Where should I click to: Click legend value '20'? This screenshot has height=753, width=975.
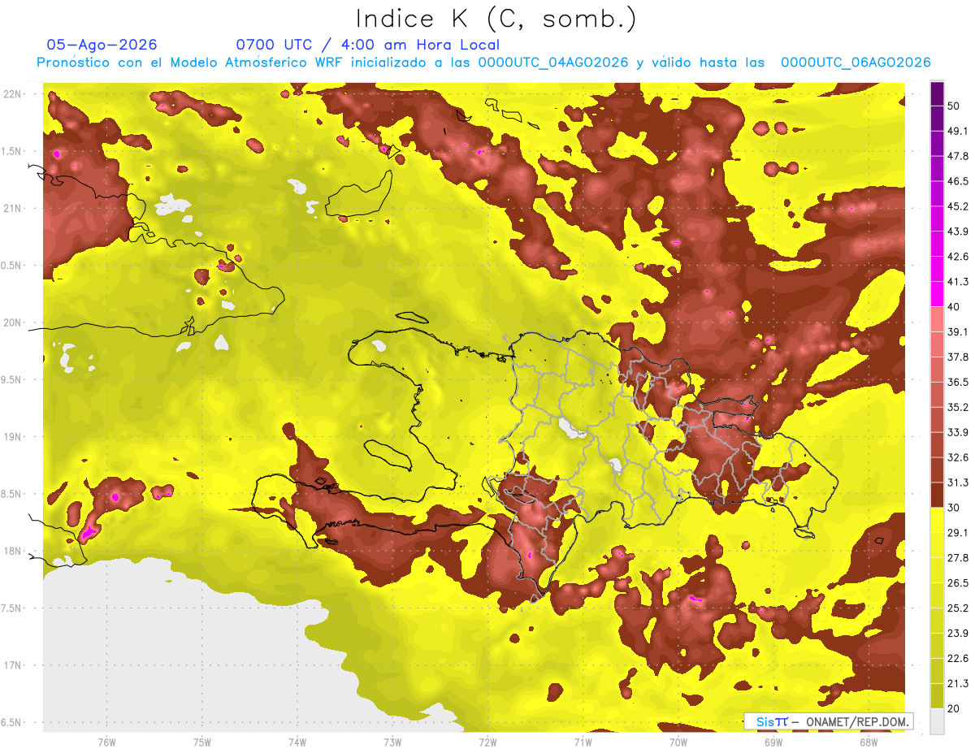click(x=954, y=708)
